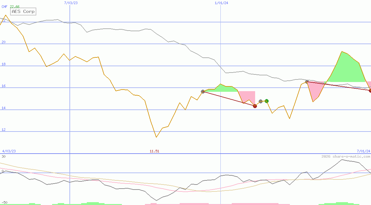Screen dimensions: 371x205
Task: Click the 1/01/24 date label at top
Action: tap(221, 3)
